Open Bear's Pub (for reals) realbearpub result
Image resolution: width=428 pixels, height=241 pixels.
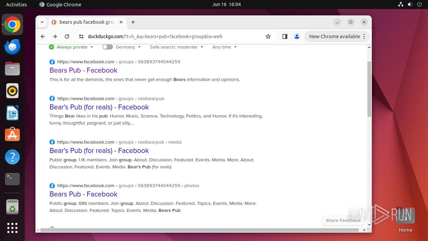tap(99, 107)
